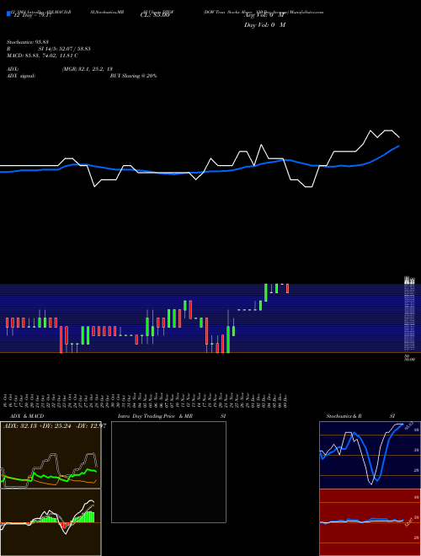Click the 'Stochastics: 93.83' reading
This screenshot has height=556, width=421.
click(x=28, y=42)
